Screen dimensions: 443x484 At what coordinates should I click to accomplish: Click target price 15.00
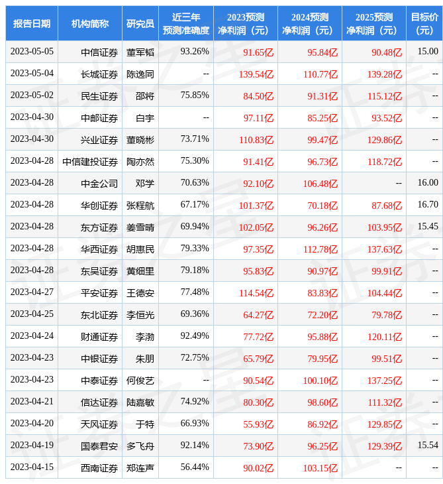tap(428, 51)
